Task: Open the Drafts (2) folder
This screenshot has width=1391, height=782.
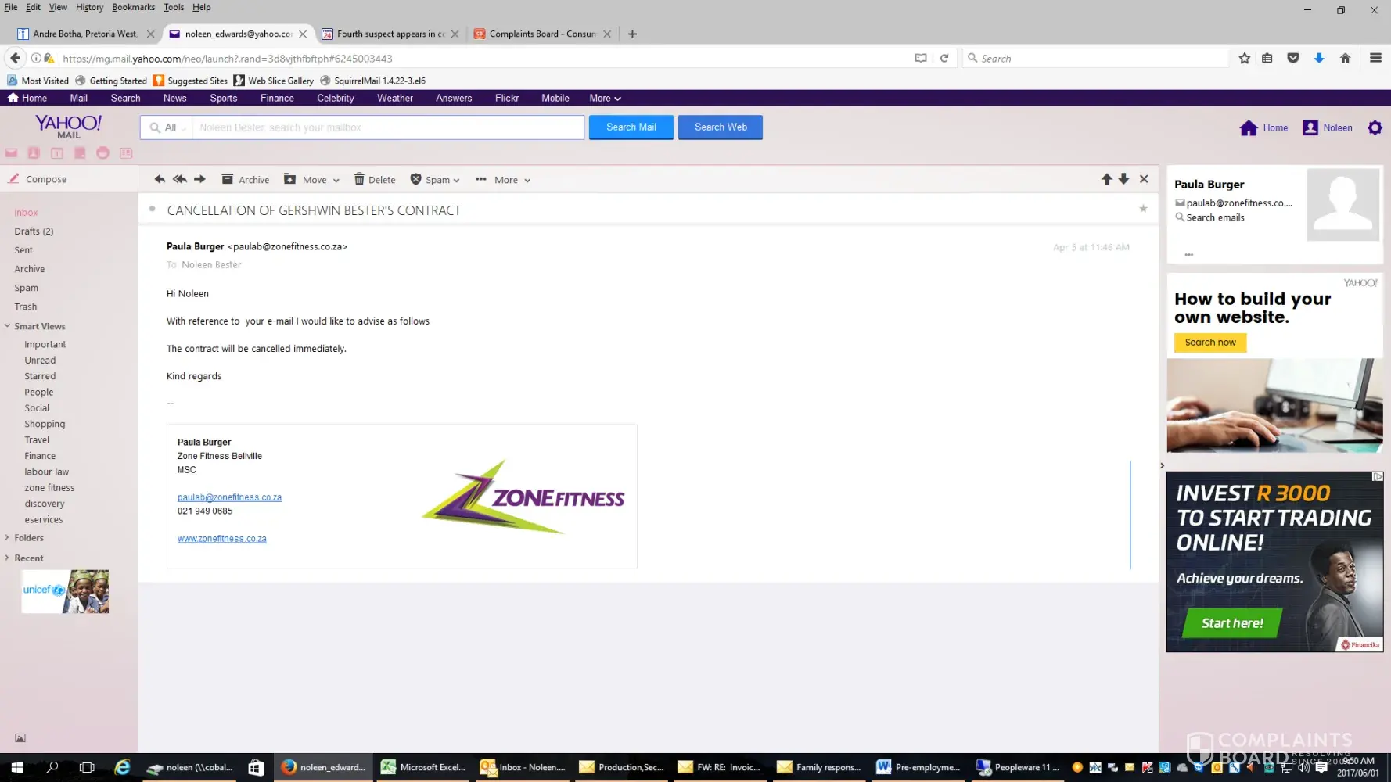Action: pyautogui.click(x=34, y=231)
